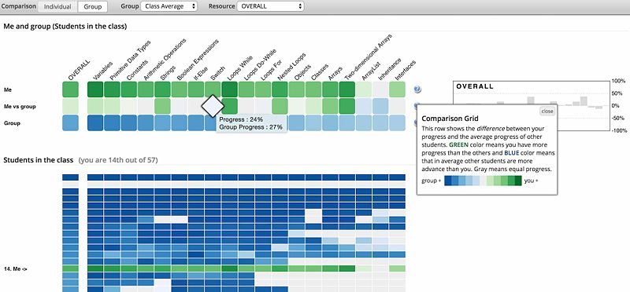Pick the Boolean Expressions cell in Group row

(180, 123)
